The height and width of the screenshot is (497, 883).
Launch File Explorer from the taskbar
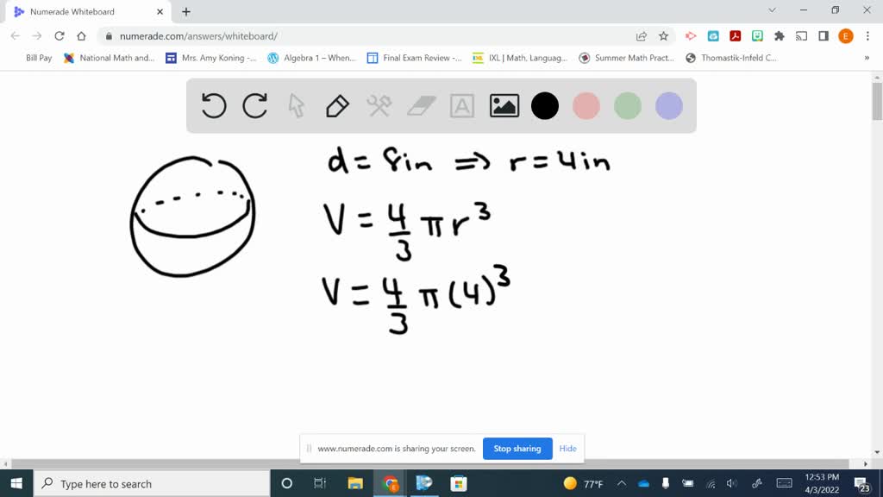point(354,483)
